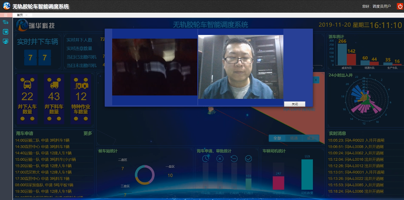
Task: Click the 瑞华科技 company logo
Action: click(35, 25)
